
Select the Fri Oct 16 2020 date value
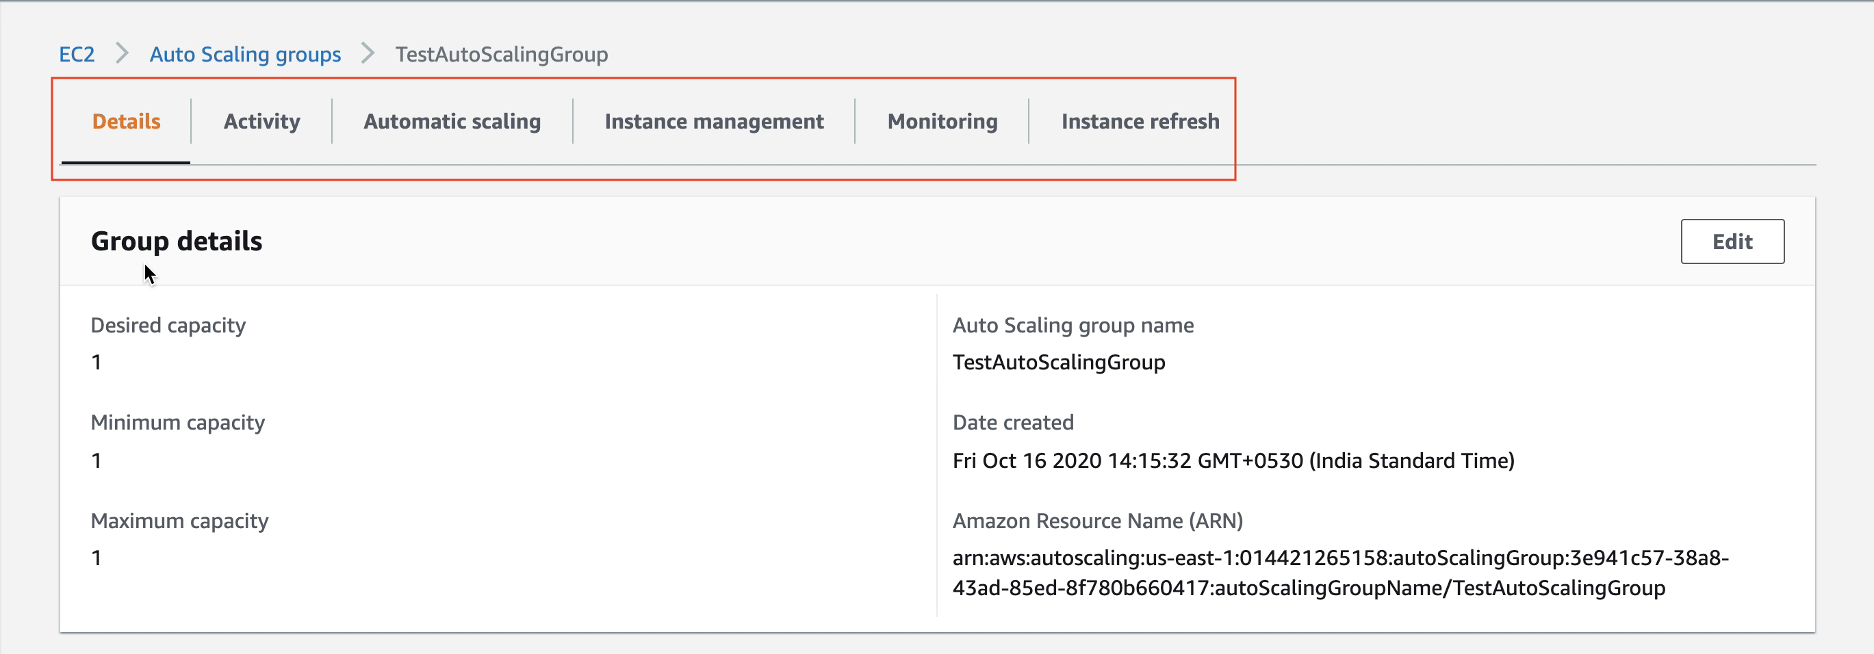point(1233,460)
